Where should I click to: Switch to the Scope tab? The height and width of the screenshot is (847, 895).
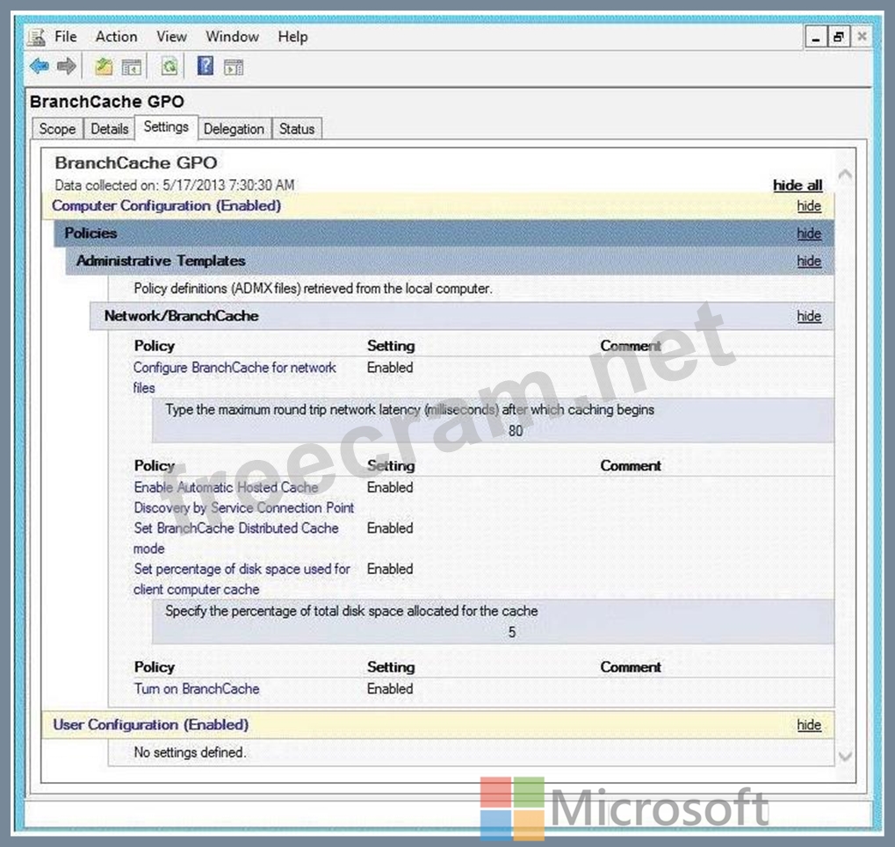tap(58, 129)
